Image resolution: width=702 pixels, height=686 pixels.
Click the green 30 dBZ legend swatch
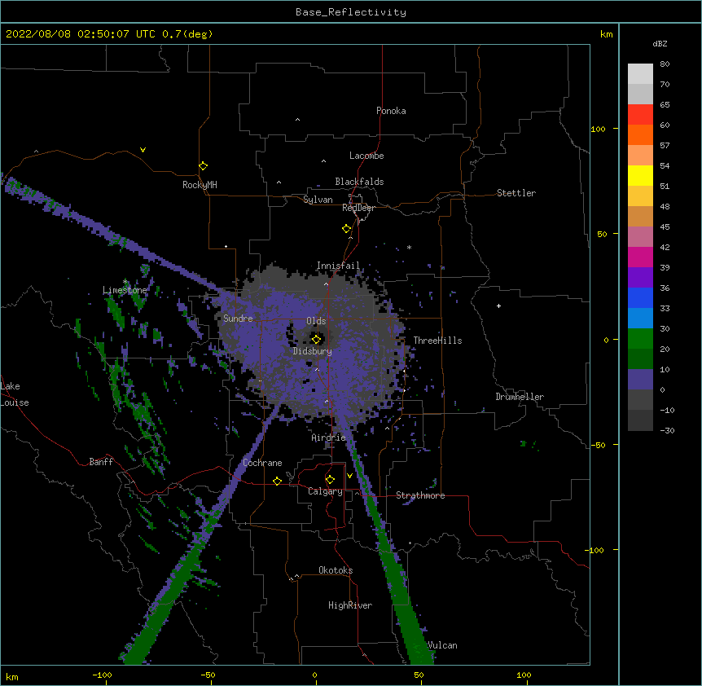pos(640,339)
